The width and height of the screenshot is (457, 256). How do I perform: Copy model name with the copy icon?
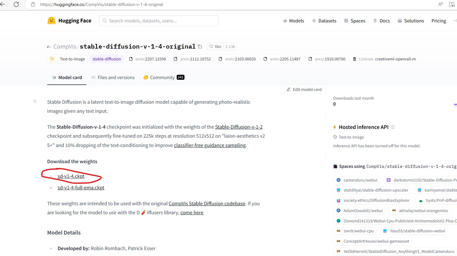point(200,46)
